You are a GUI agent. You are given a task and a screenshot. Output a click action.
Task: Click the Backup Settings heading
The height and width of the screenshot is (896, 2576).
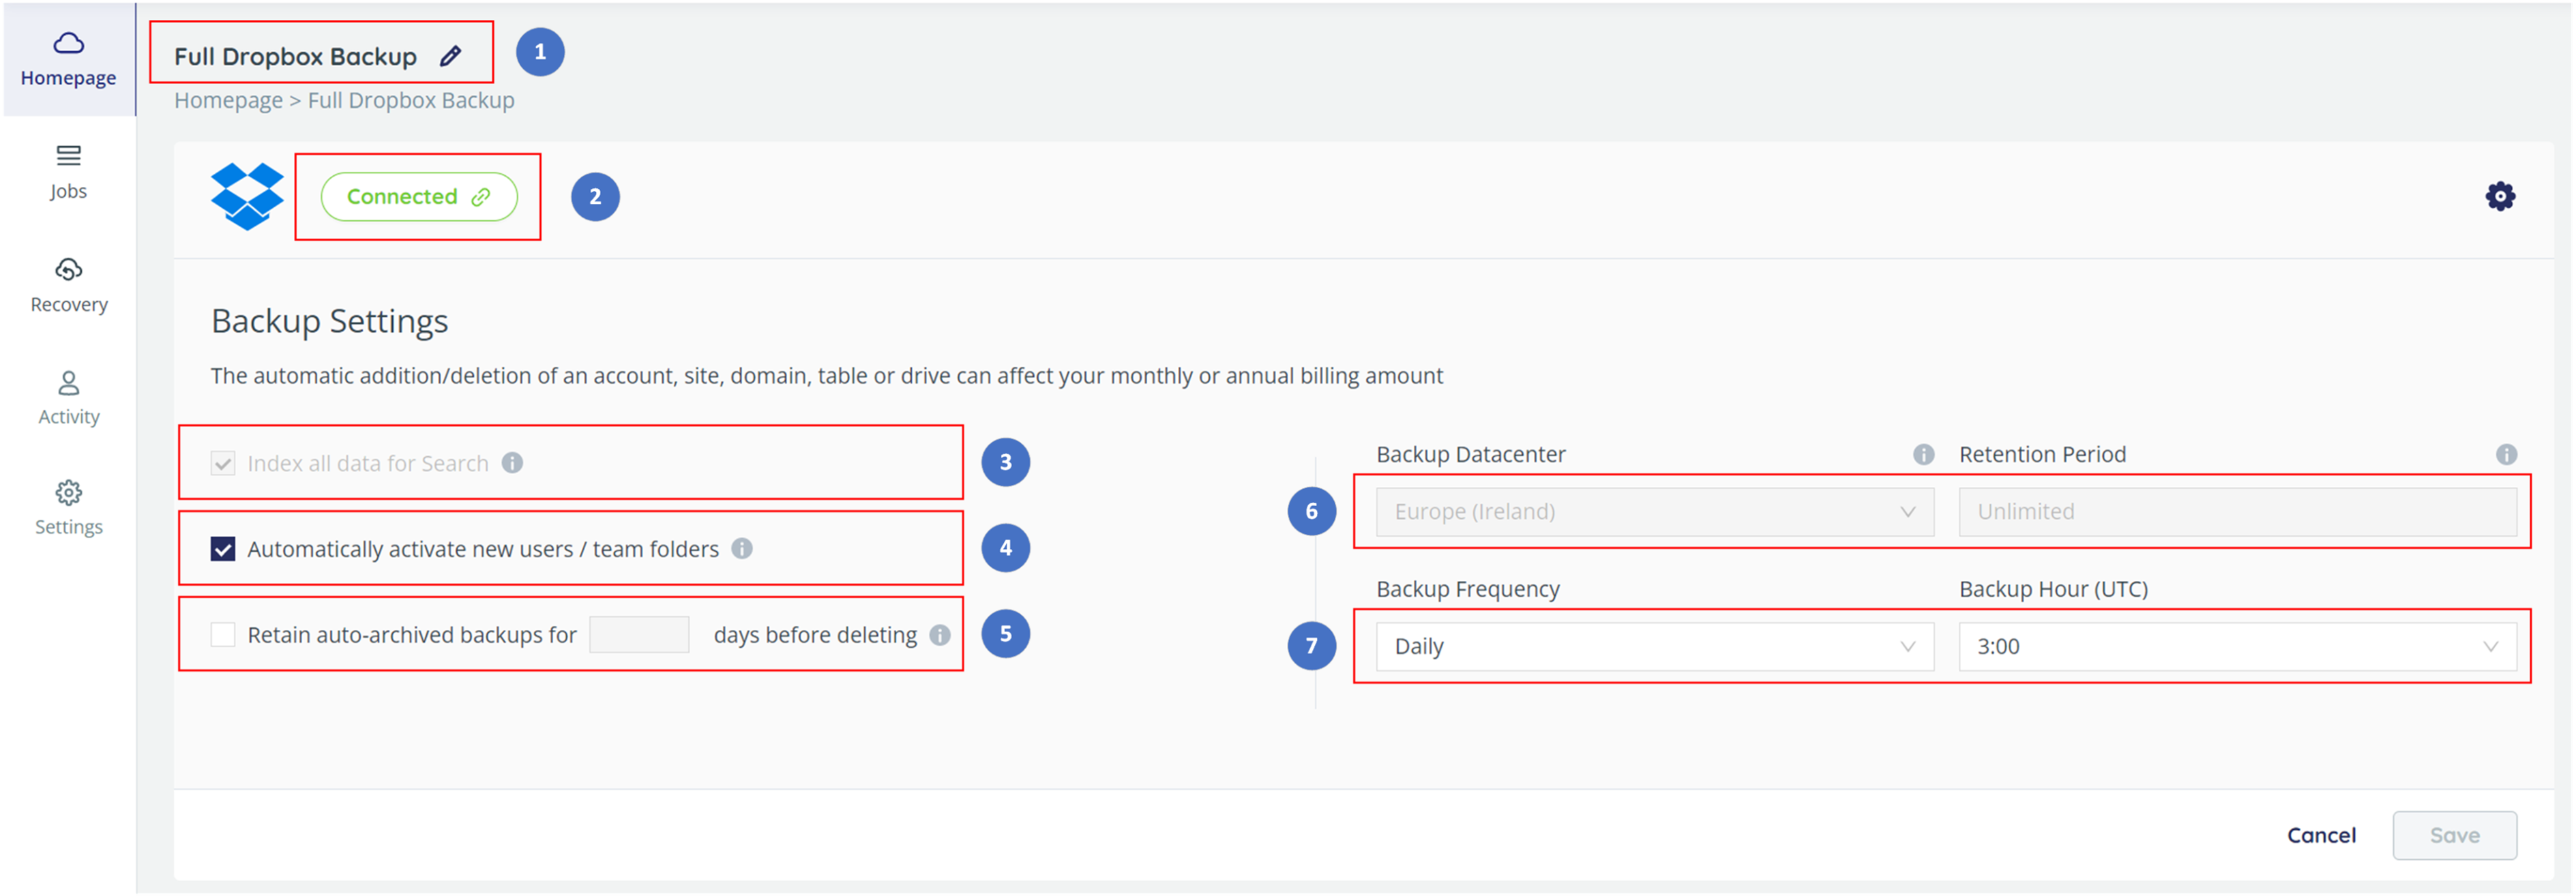pyautogui.click(x=329, y=321)
